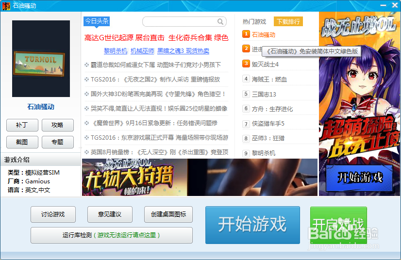Image resolution: width=401 pixels, height=260 pixels.
Task: Click the app logo icon in title bar
Action: point(6,6)
